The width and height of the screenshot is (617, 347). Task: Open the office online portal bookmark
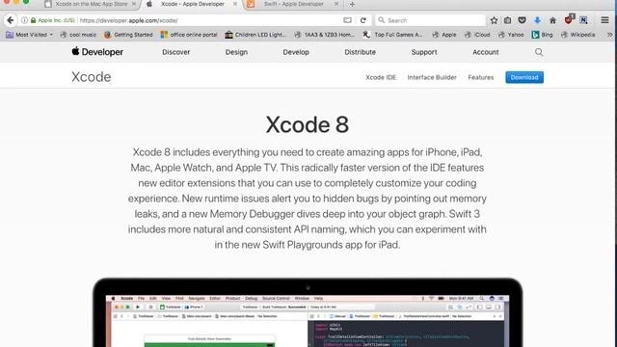(x=189, y=35)
